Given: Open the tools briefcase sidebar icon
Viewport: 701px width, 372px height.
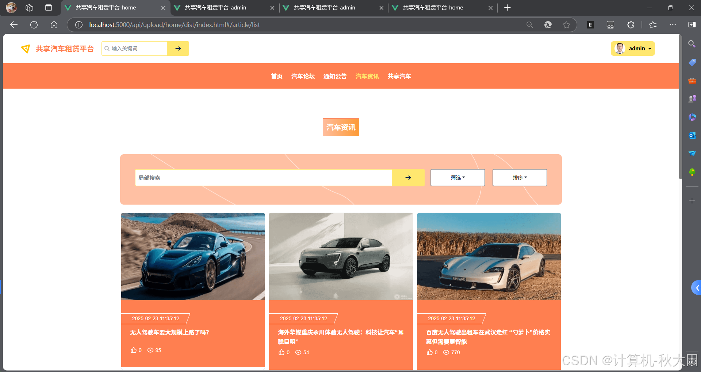Looking at the screenshot, I should [692, 81].
